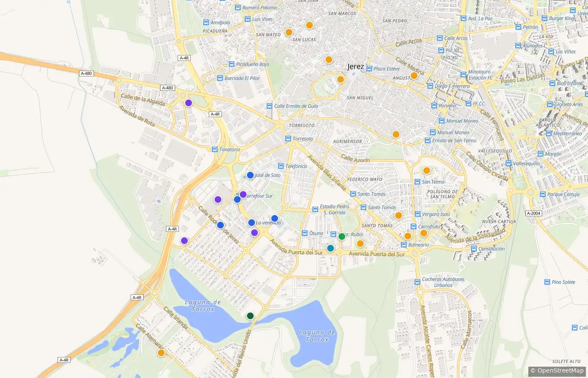Click the purple marker touching Carrefour Sur label
The height and width of the screenshot is (378, 588).
(x=243, y=194)
